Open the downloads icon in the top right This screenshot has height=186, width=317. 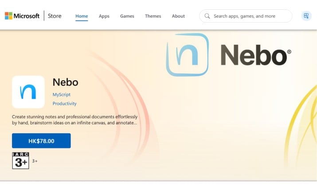tap(306, 16)
